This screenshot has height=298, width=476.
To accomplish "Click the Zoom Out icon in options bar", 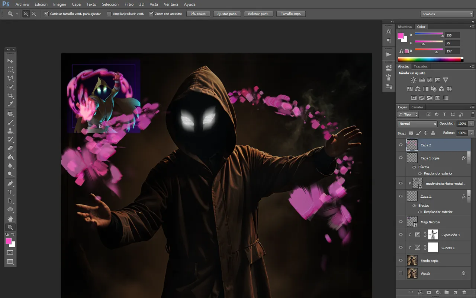I will tap(34, 14).
